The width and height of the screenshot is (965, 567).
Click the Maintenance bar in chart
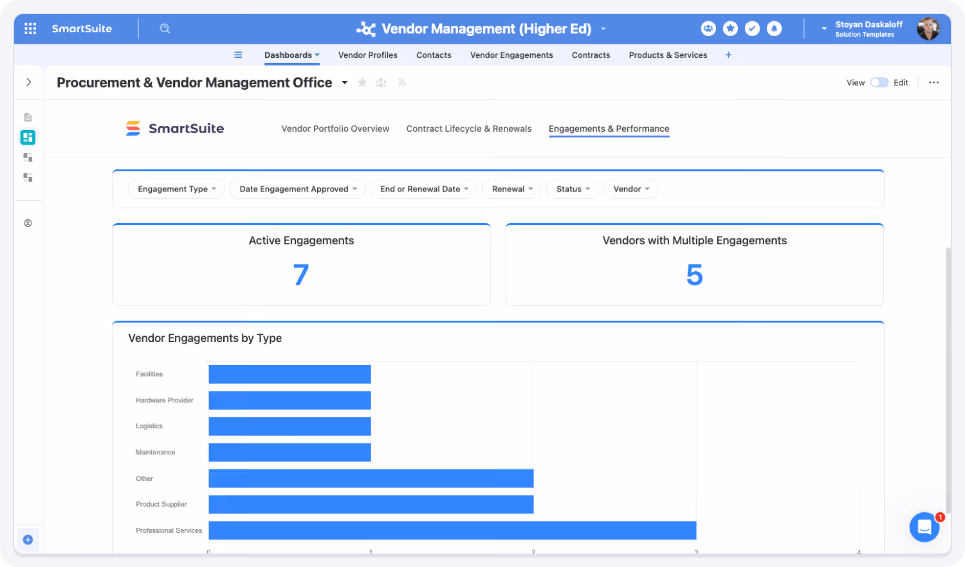[x=289, y=452]
